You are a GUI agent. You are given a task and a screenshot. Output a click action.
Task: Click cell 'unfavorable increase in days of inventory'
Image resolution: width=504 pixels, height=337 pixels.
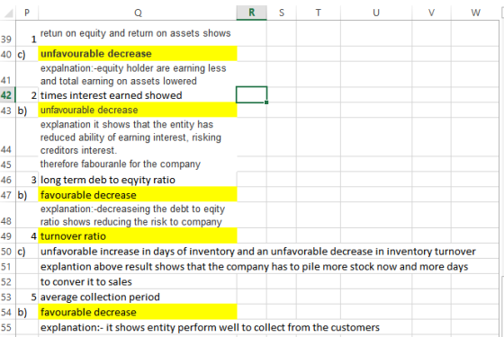point(138,251)
